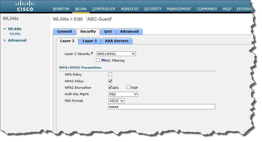Screen dimensions: 262x142
Task: Collapse the WLANs sidebar section arrow
Action: click(5, 29)
